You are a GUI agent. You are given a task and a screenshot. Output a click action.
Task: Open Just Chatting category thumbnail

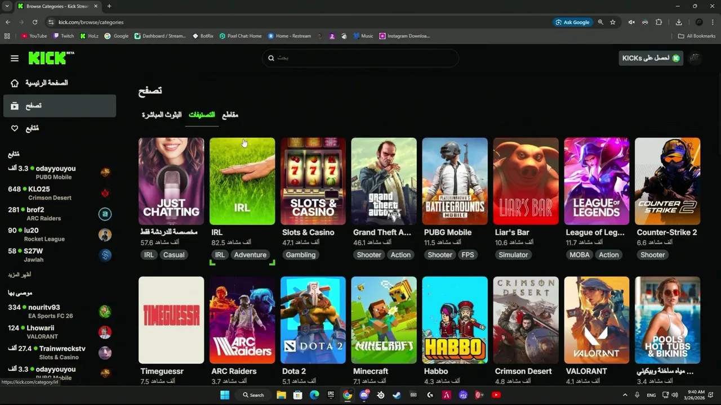pyautogui.click(x=171, y=181)
